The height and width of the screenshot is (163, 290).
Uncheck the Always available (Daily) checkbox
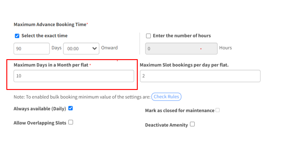click(x=70, y=108)
